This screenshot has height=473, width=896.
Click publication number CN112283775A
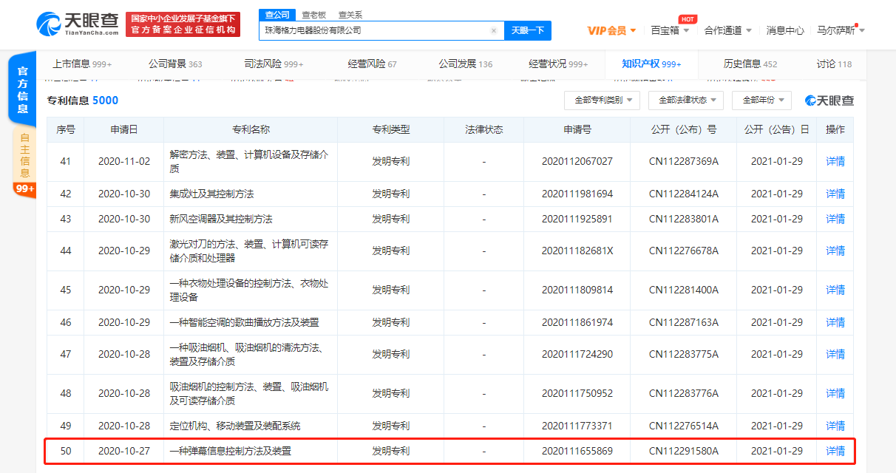[684, 354]
